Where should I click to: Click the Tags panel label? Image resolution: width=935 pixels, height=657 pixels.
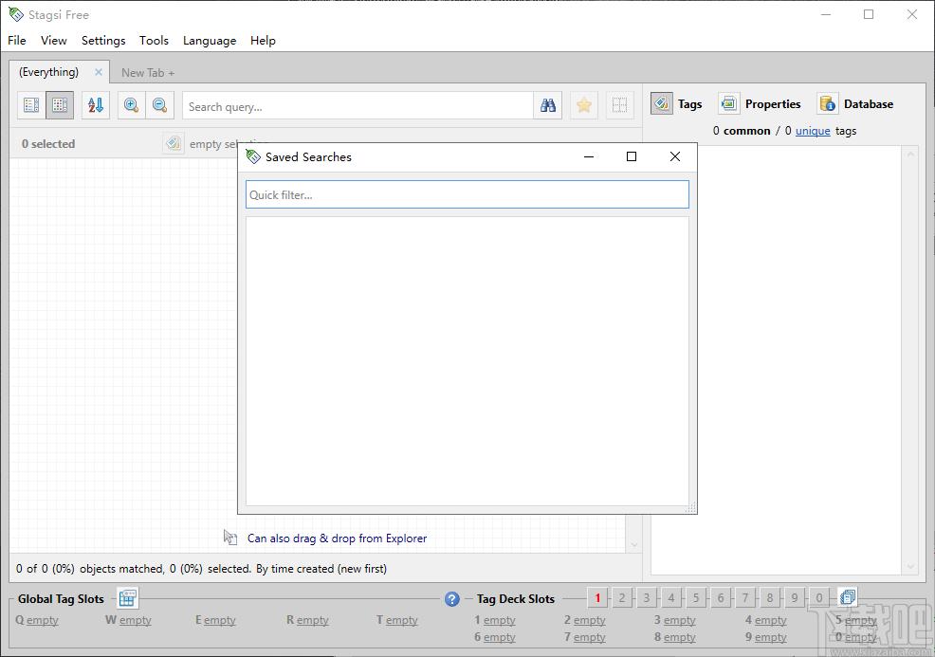coord(690,104)
